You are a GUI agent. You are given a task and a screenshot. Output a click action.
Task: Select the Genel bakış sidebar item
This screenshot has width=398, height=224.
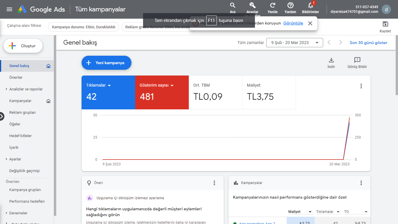[x=27, y=66]
